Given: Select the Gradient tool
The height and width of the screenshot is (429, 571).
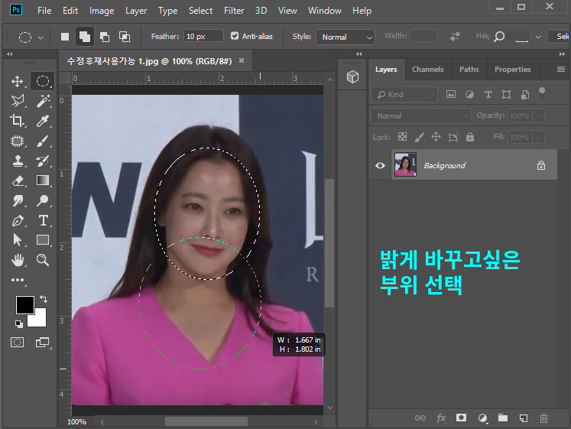Looking at the screenshot, I should click(43, 180).
